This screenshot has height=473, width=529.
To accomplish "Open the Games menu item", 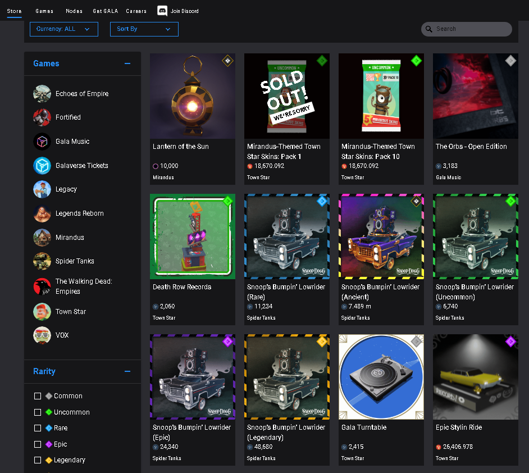I will (x=44, y=11).
